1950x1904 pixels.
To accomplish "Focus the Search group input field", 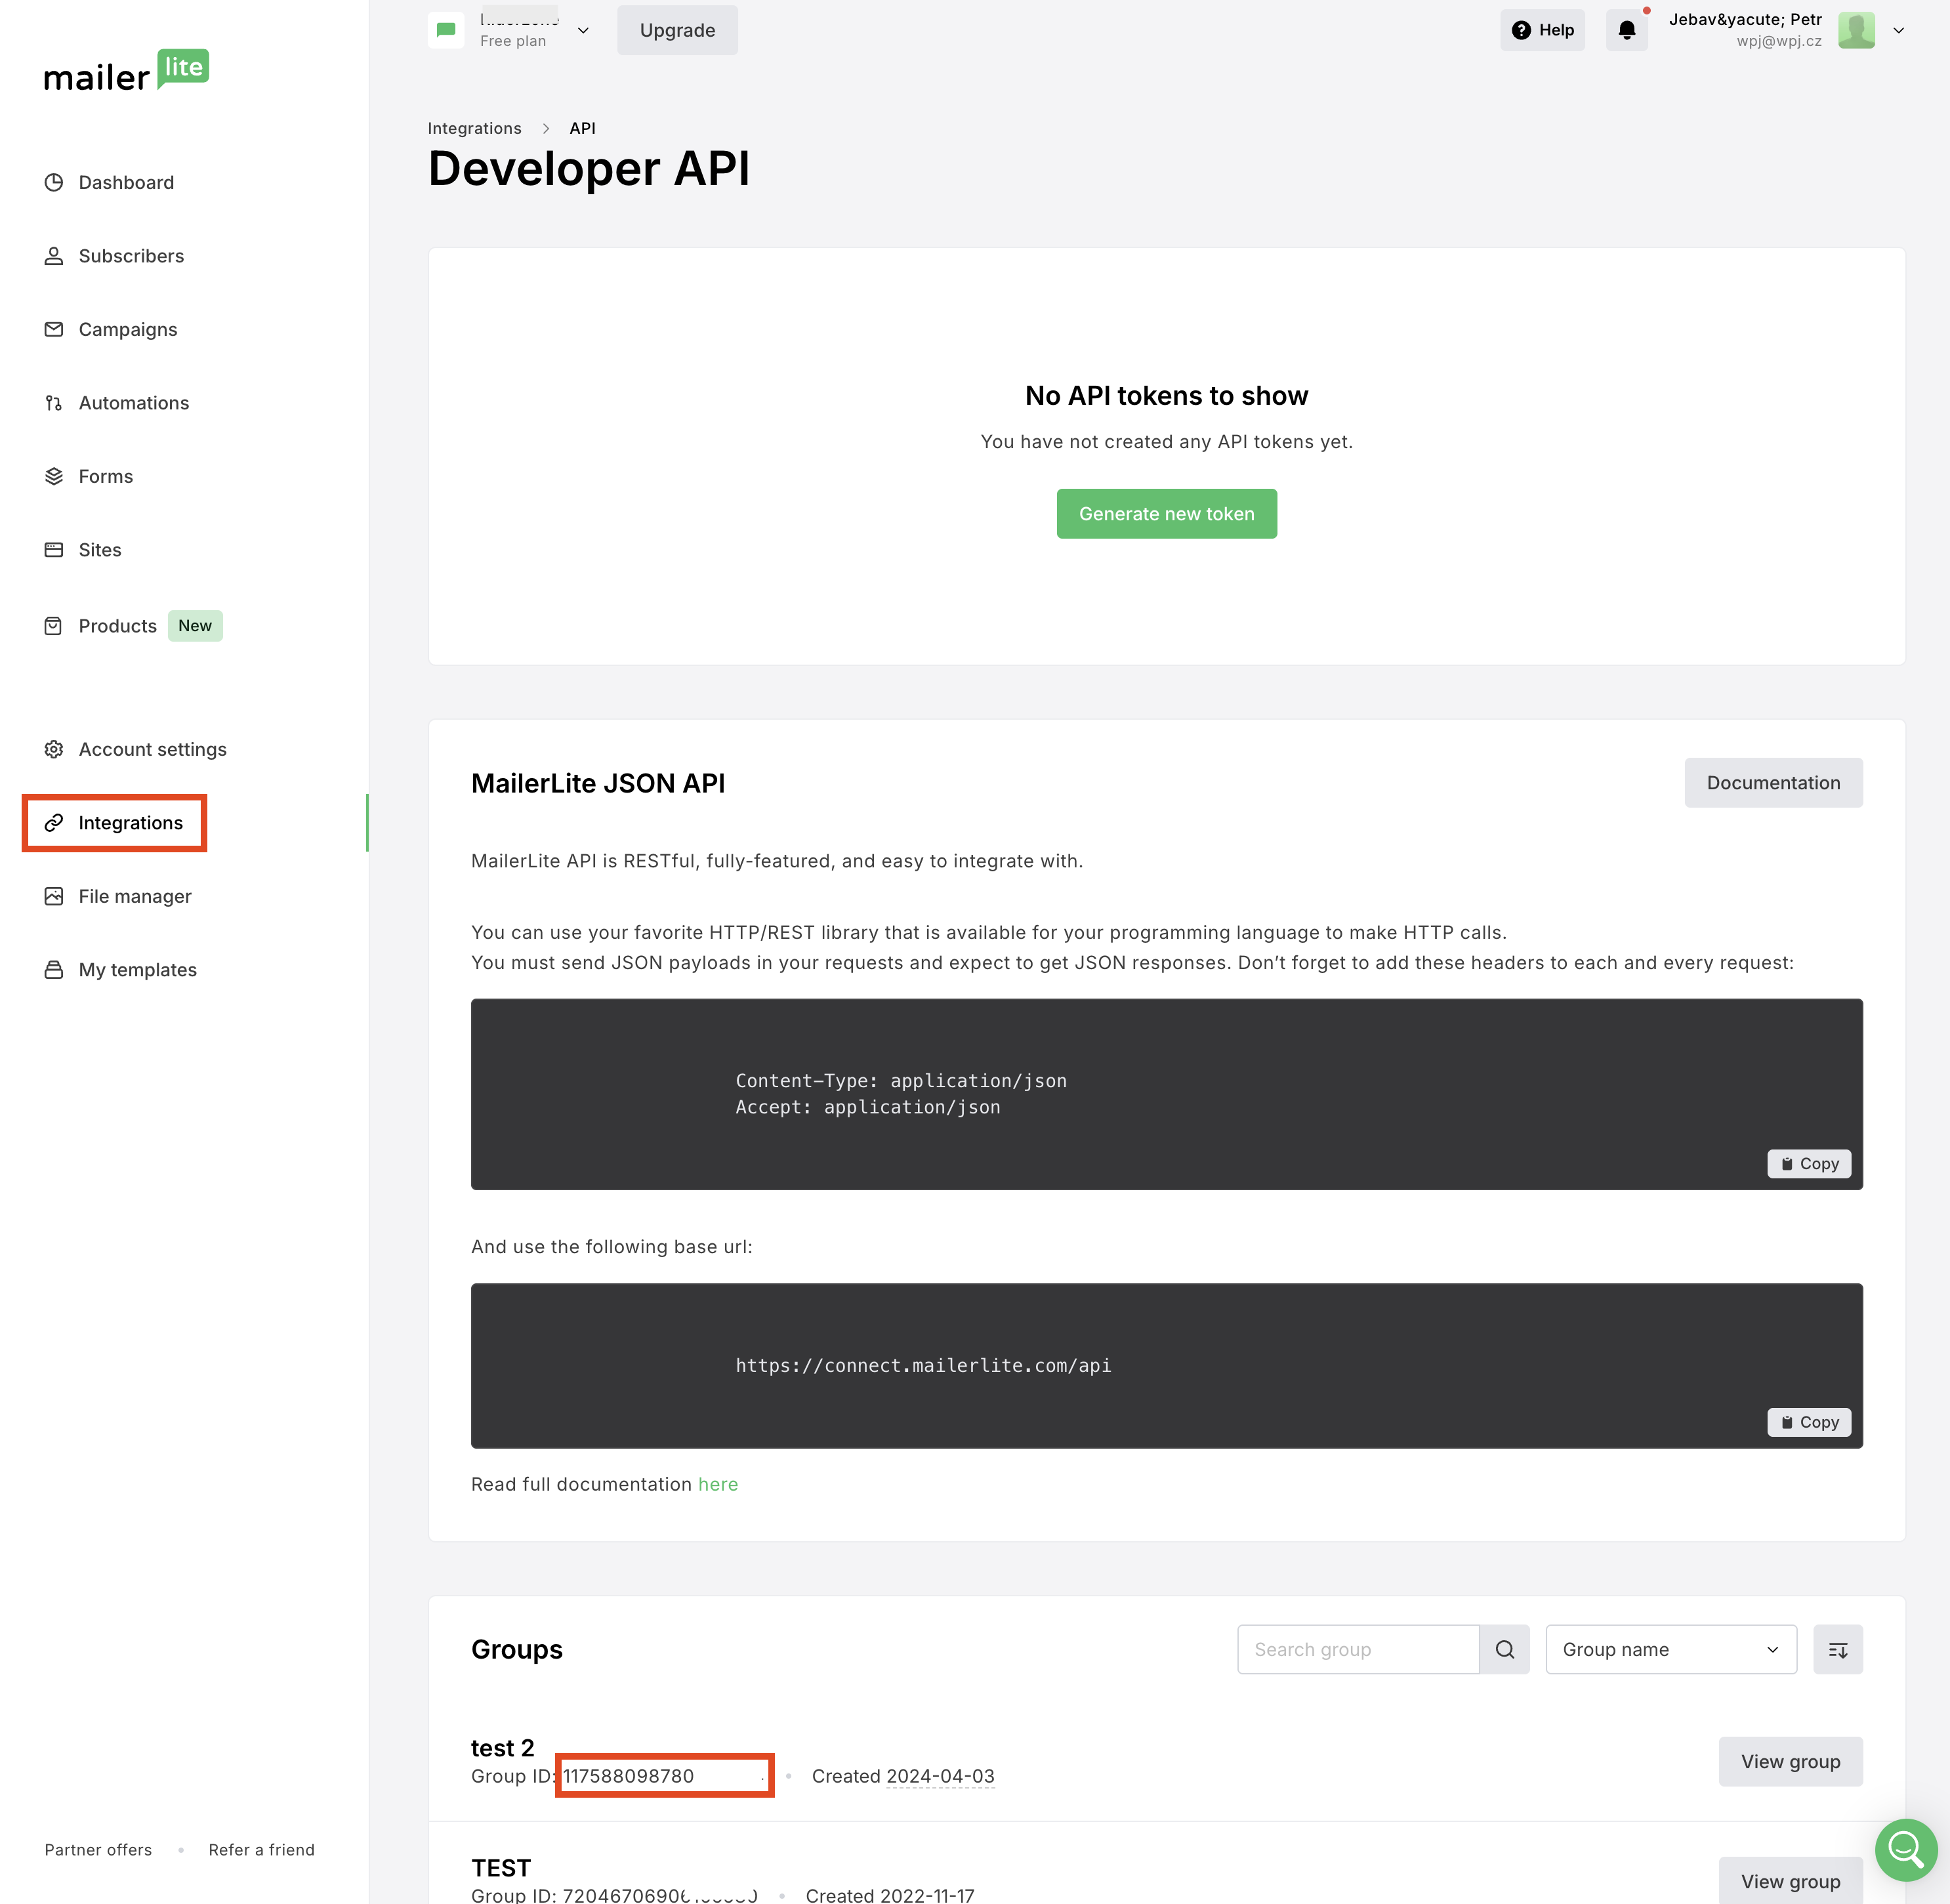I will pyautogui.click(x=1357, y=1650).
